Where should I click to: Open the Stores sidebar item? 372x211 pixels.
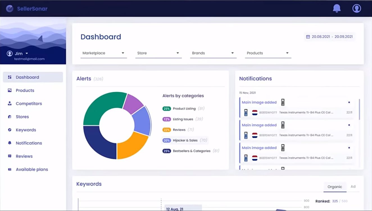pos(22,117)
